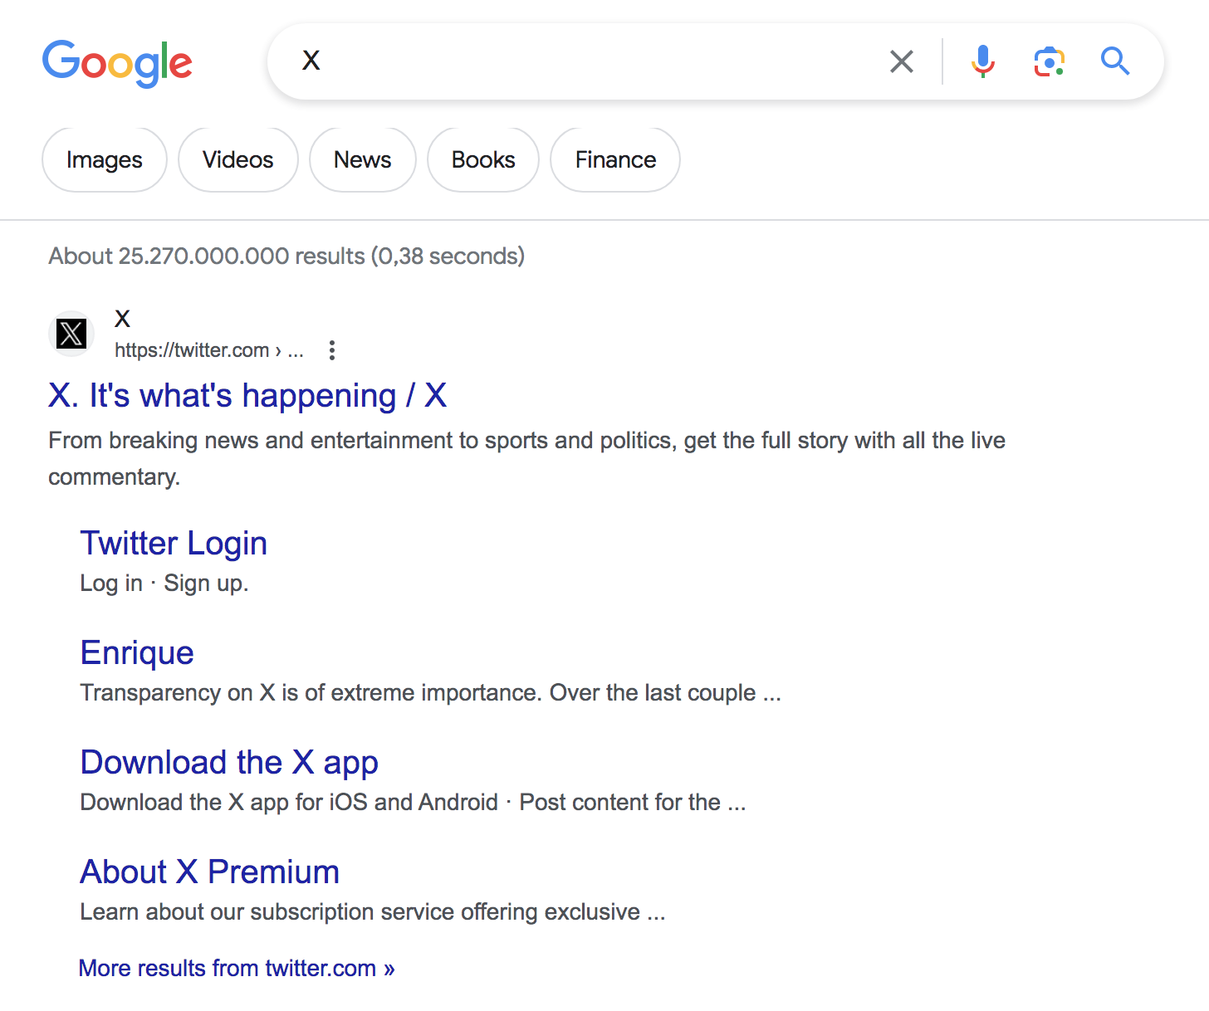Clear the search query with the X icon

click(901, 61)
